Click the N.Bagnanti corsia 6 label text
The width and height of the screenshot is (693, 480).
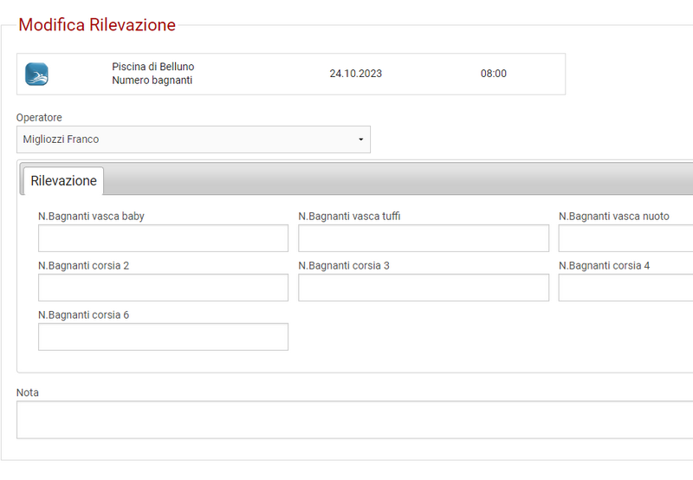(83, 315)
